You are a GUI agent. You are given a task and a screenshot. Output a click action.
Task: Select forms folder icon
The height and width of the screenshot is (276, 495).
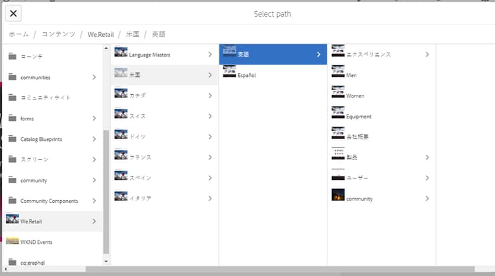click(13, 118)
